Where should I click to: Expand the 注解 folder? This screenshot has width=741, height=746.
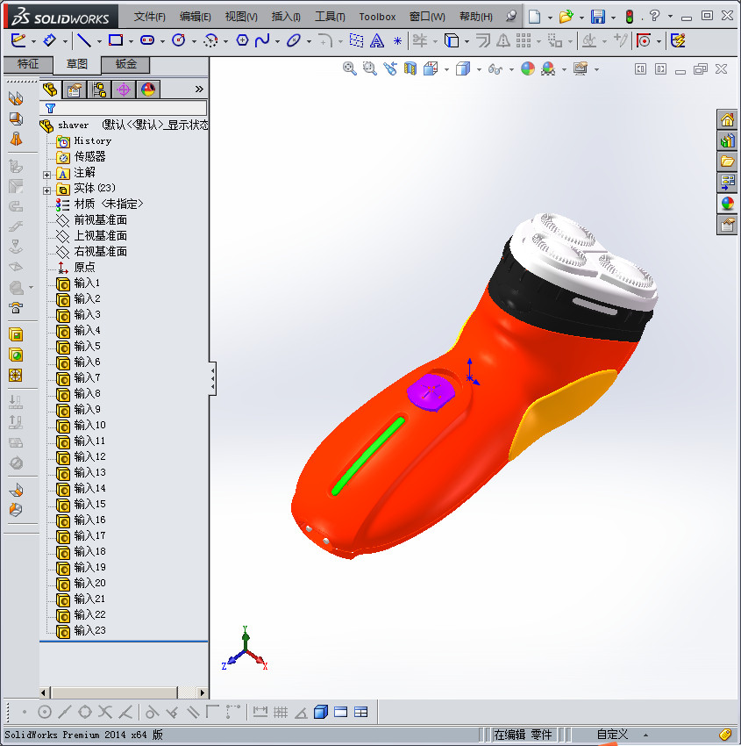pos(46,175)
